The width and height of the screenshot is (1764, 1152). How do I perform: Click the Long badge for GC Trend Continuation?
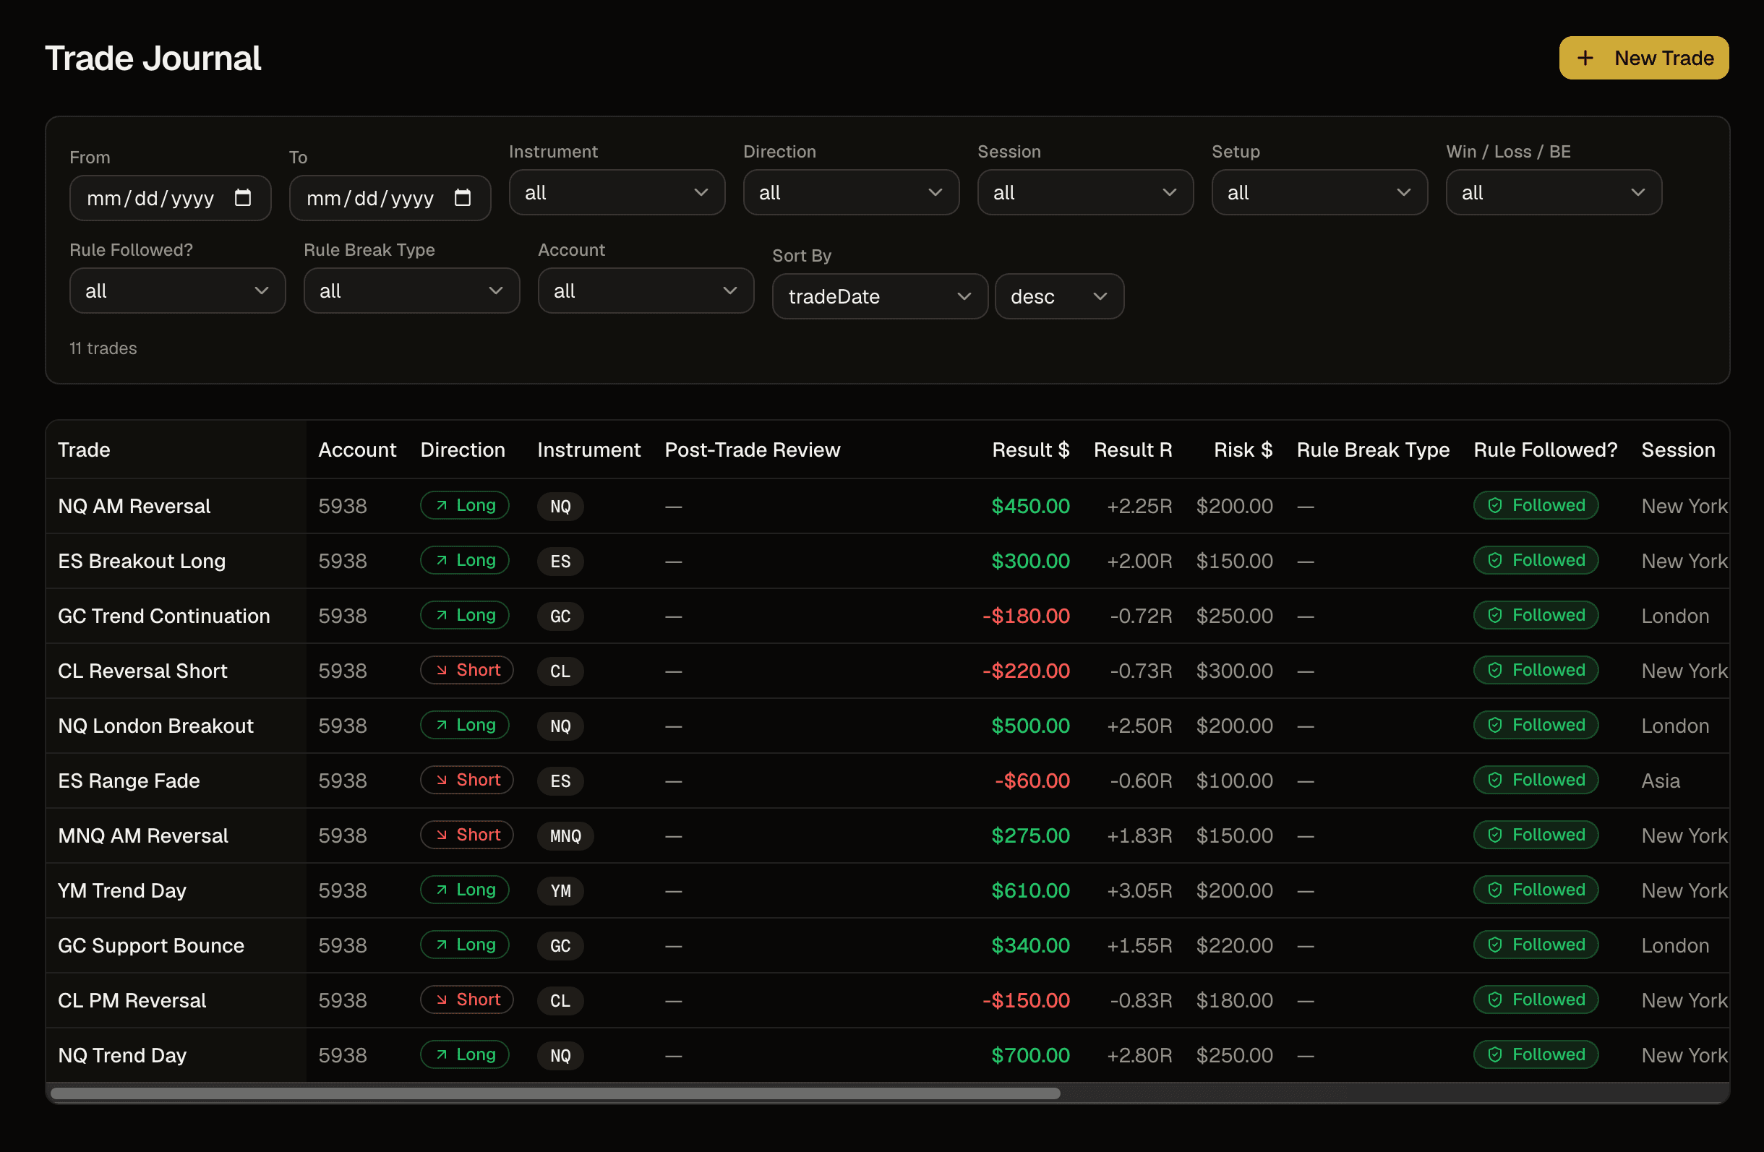click(x=465, y=616)
